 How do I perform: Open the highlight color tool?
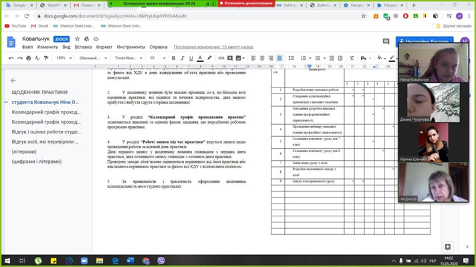pos(209,58)
